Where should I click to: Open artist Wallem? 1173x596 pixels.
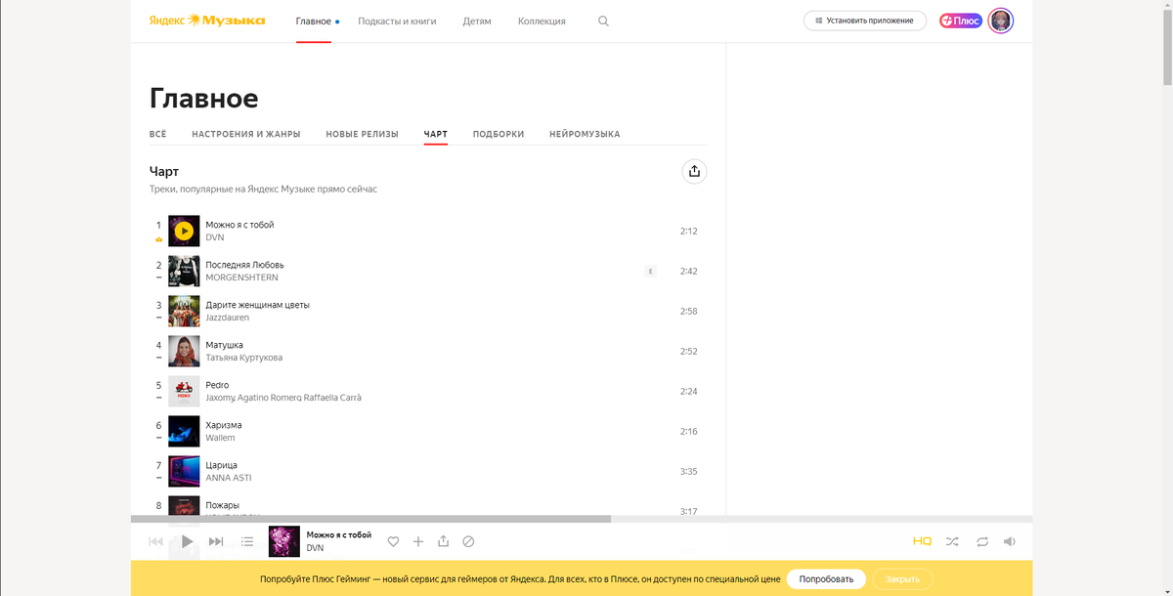(220, 438)
